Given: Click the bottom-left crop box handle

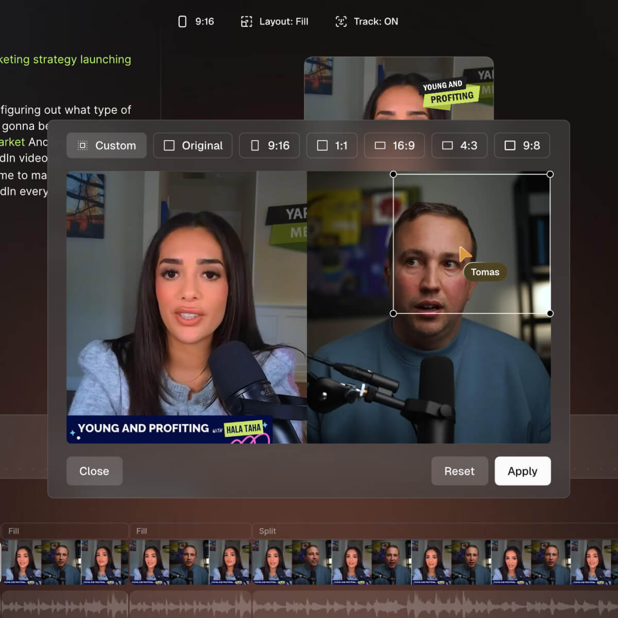Looking at the screenshot, I should click(393, 313).
